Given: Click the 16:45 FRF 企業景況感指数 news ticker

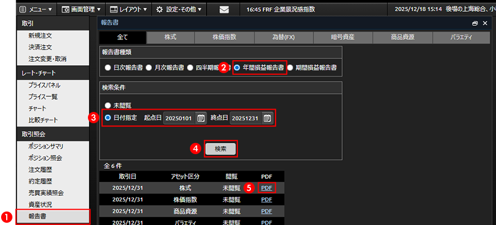Looking at the screenshot, I should 281,10.
